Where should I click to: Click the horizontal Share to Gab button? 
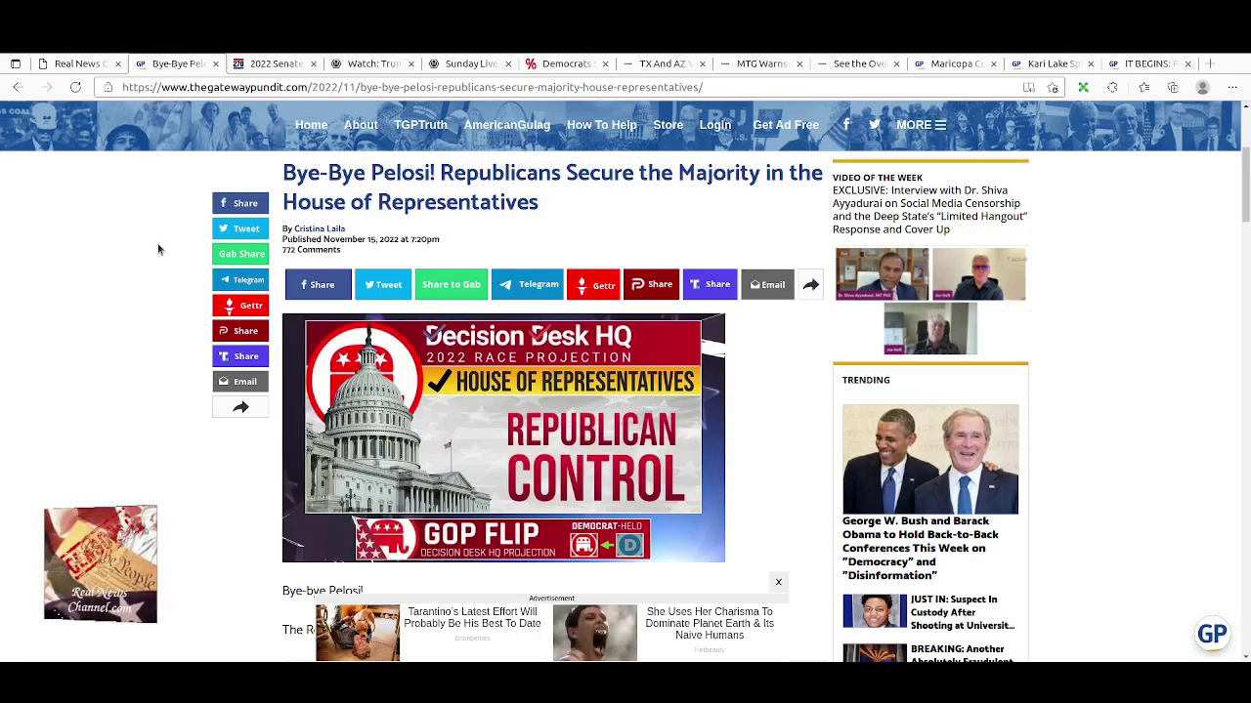[x=451, y=285]
